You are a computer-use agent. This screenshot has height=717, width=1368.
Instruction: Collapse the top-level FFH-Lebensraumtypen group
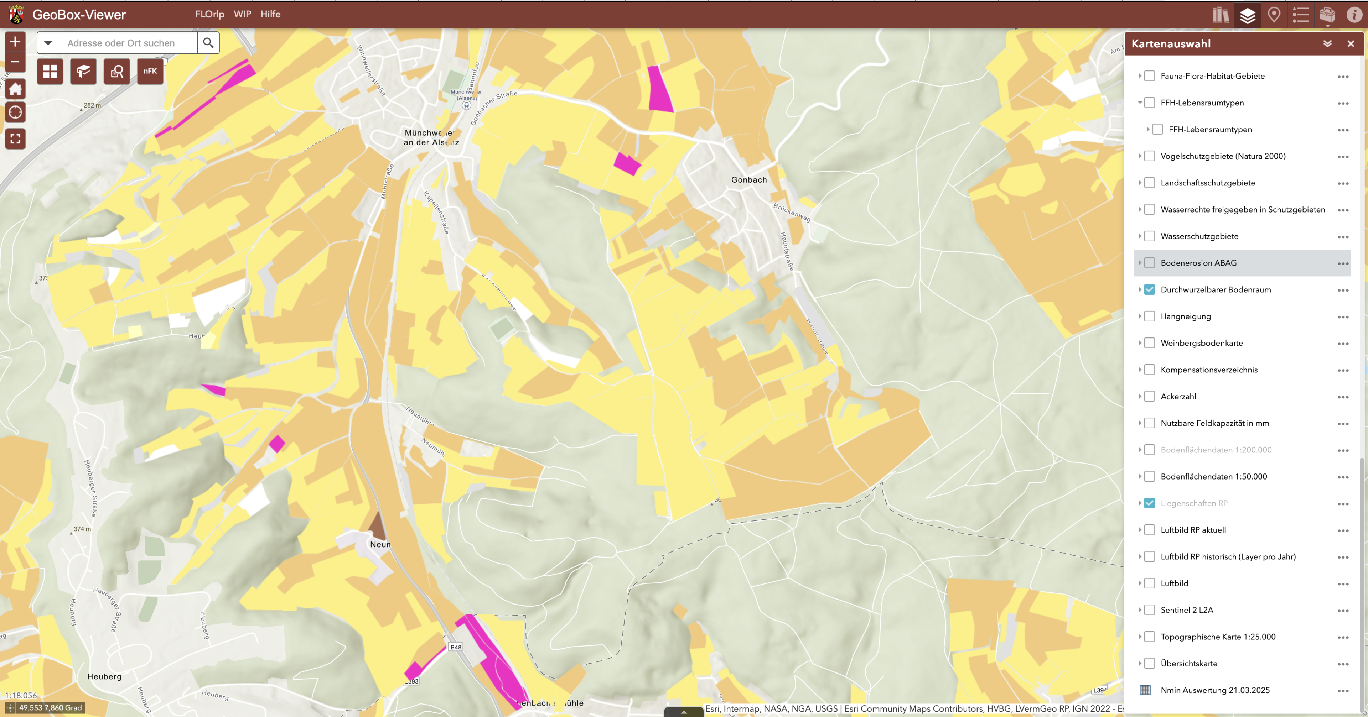(1140, 103)
